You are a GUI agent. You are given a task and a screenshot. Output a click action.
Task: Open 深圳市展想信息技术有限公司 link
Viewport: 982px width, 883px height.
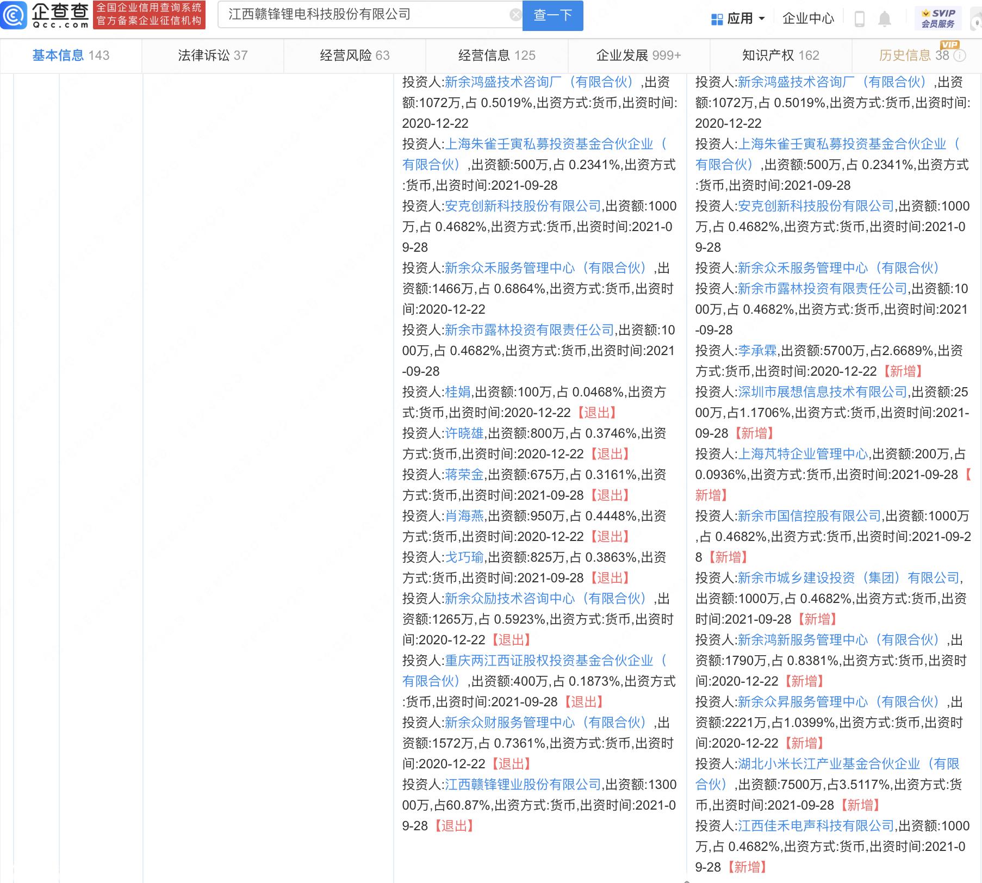pos(823,392)
